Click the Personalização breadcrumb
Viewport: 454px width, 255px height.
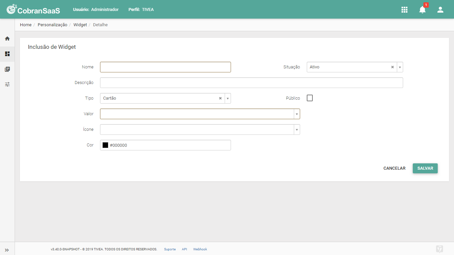click(x=53, y=25)
